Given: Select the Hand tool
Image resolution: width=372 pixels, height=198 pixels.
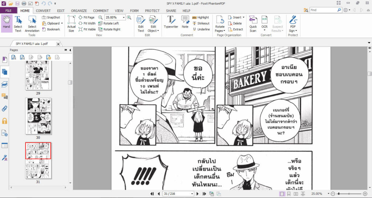Looking at the screenshot, I should [x=7, y=23].
